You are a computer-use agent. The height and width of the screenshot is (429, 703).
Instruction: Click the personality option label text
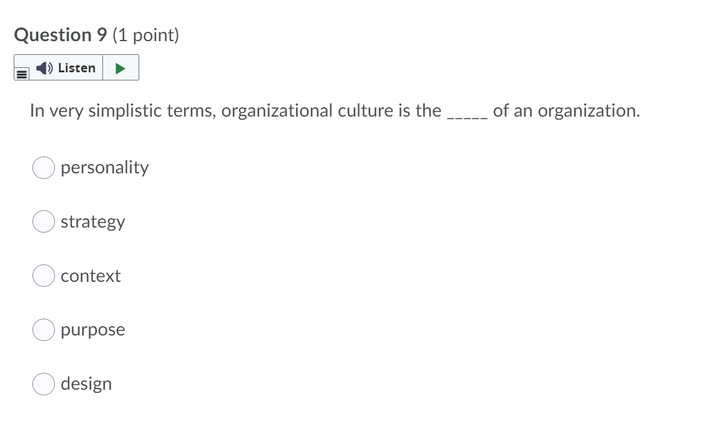[x=104, y=167]
